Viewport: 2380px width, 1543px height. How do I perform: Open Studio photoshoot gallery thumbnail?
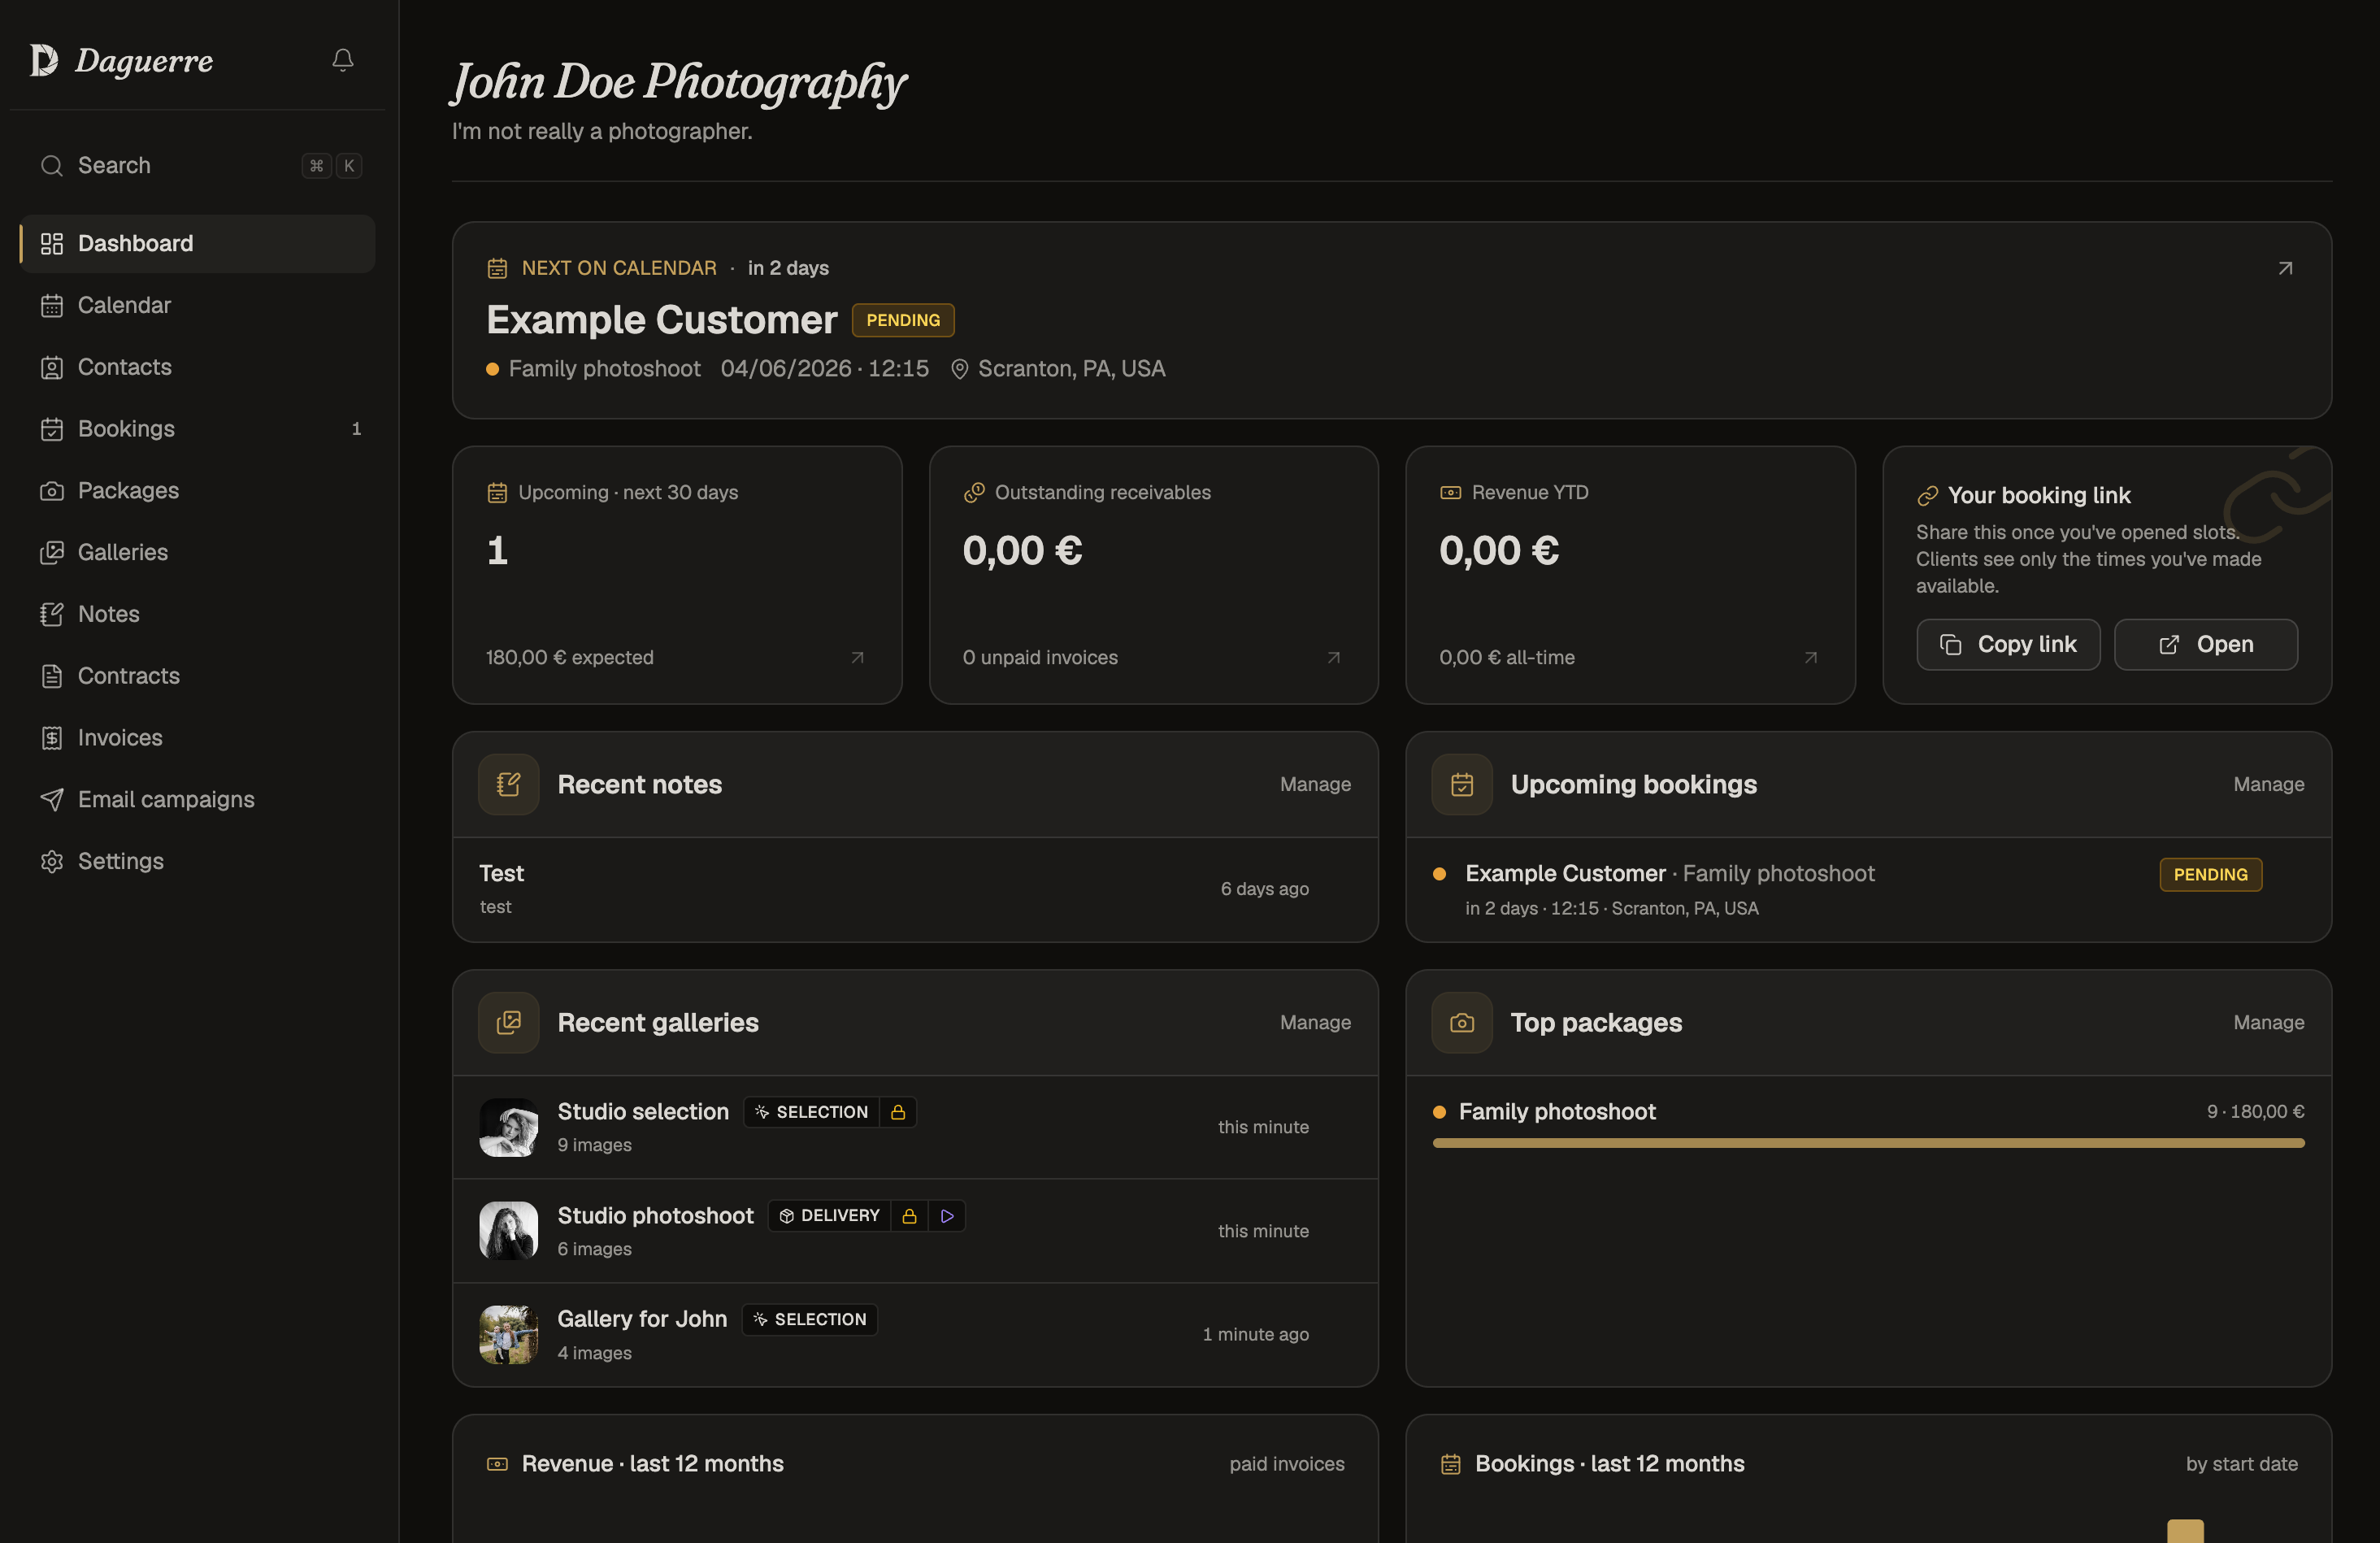[508, 1231]
